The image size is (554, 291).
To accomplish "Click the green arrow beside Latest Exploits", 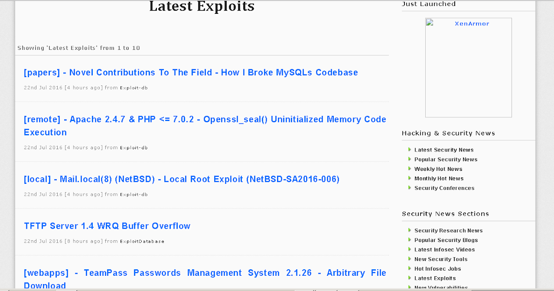I will pos(409,278).
